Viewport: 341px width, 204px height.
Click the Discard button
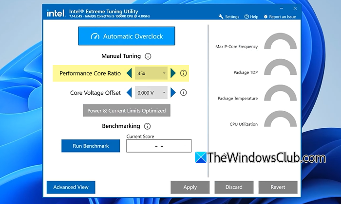pyautogui.click(x=234, y=187)
